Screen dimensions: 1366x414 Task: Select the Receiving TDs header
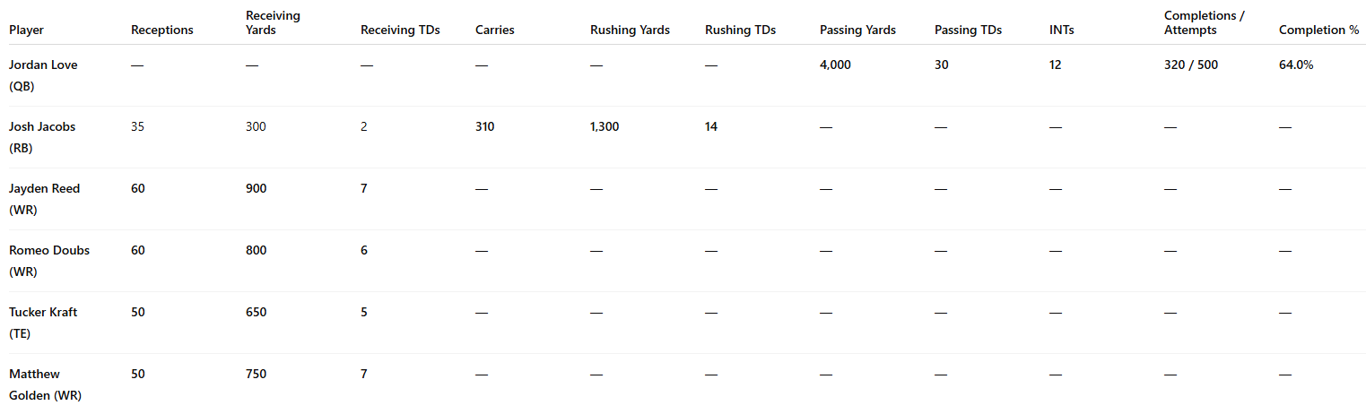tap(400, 30)
